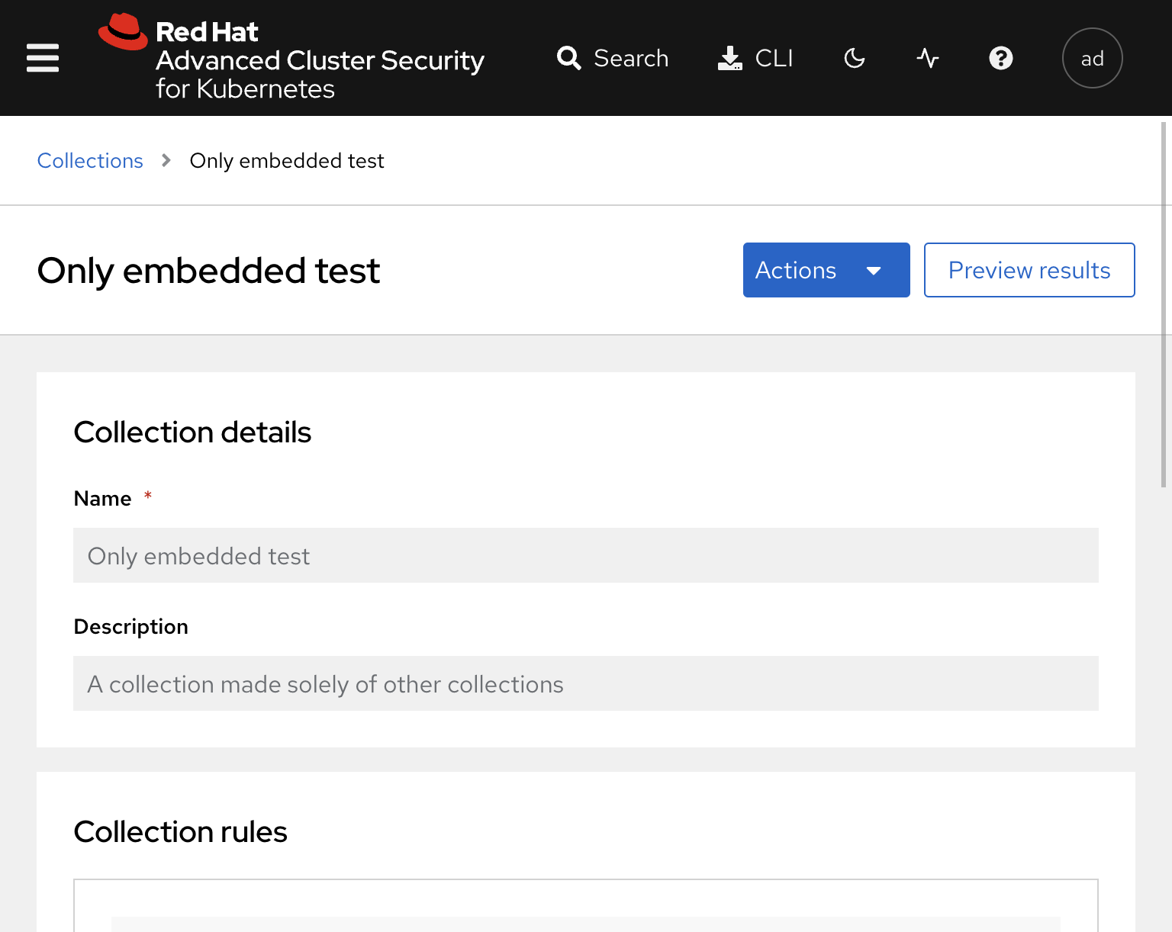This screenshot has width=1172, height=932.
Task: Click the CLI text label
Action: coord(774,58)
